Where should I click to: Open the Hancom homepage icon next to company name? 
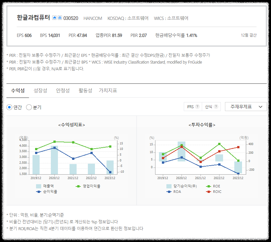[x=54, y=18]
